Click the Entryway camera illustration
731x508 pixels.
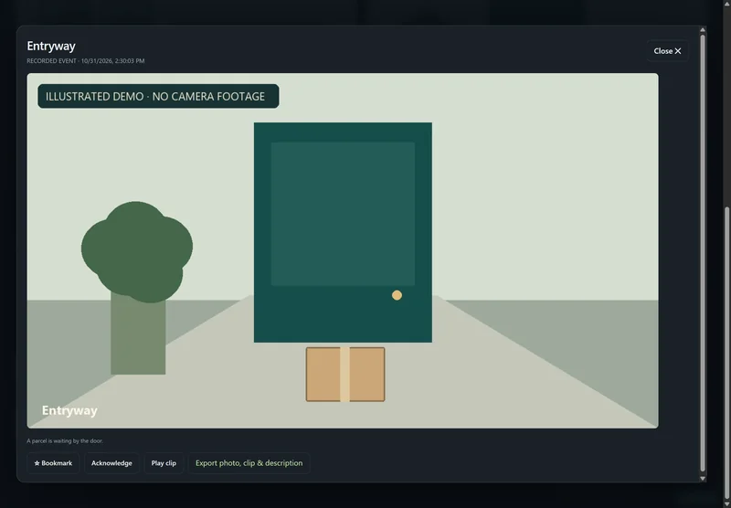point(343,250)
